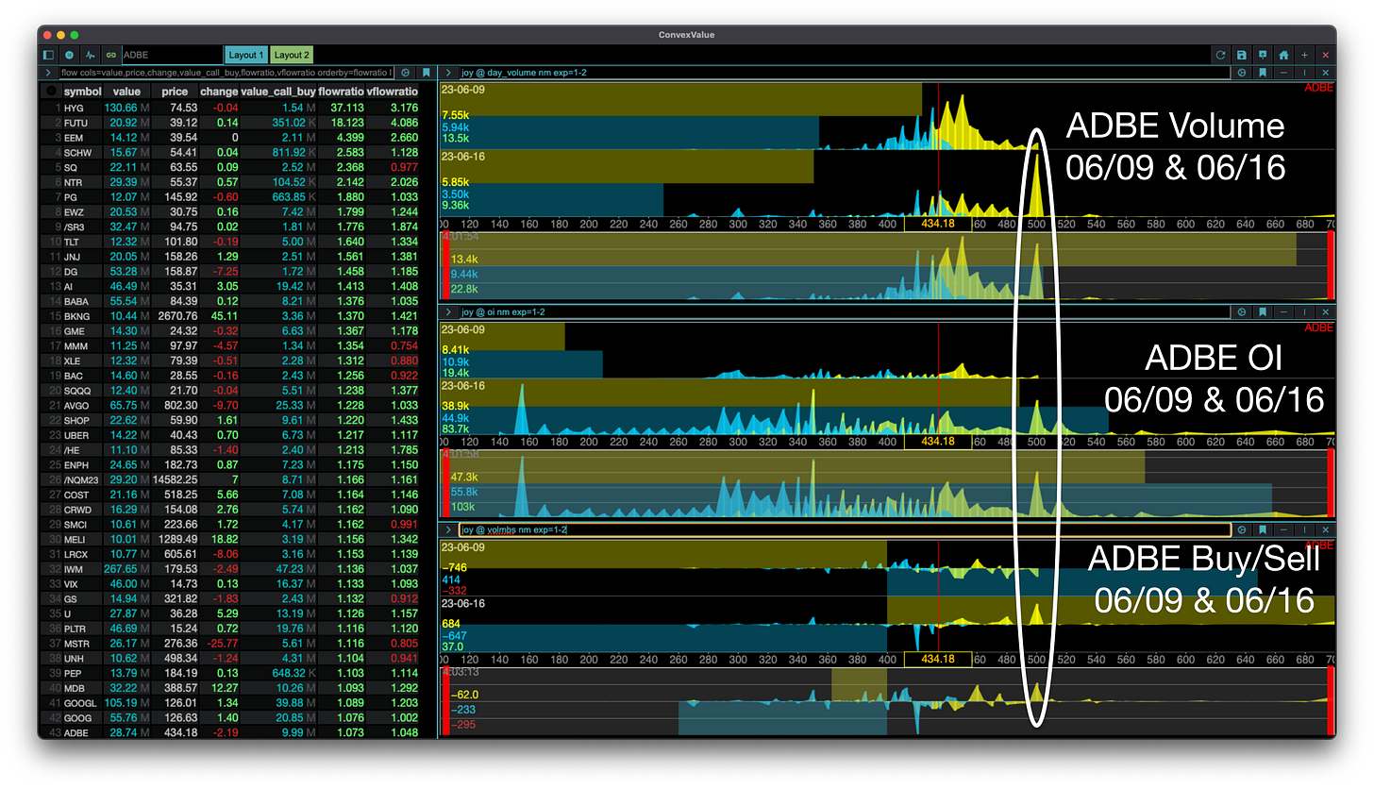Click the refresh icon in top-right toolbar
Image resolution: width=1374 pixels, height=789 pixels.
[x=1221, y=56]
